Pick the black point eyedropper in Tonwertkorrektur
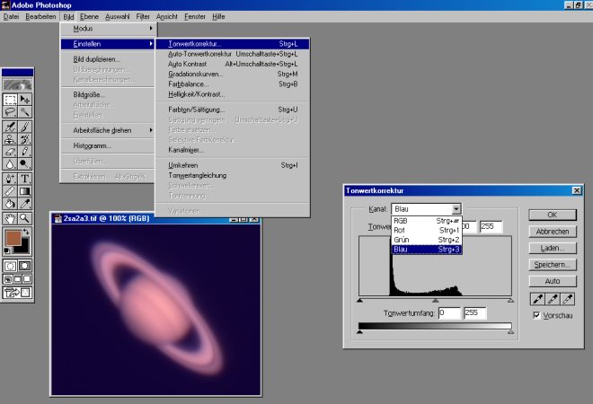This screenshot has width=593, height=404. (535, 297)
